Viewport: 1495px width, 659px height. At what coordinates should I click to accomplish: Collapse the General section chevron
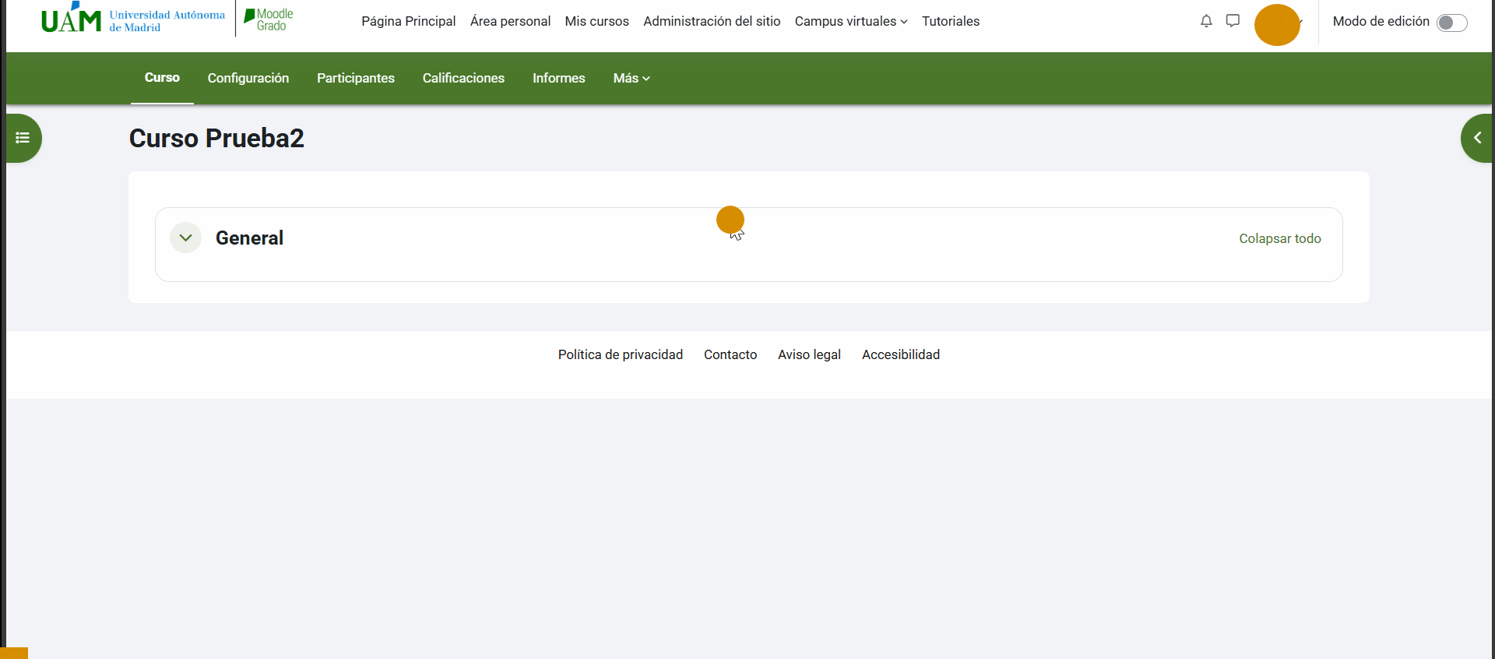[185, 238]
